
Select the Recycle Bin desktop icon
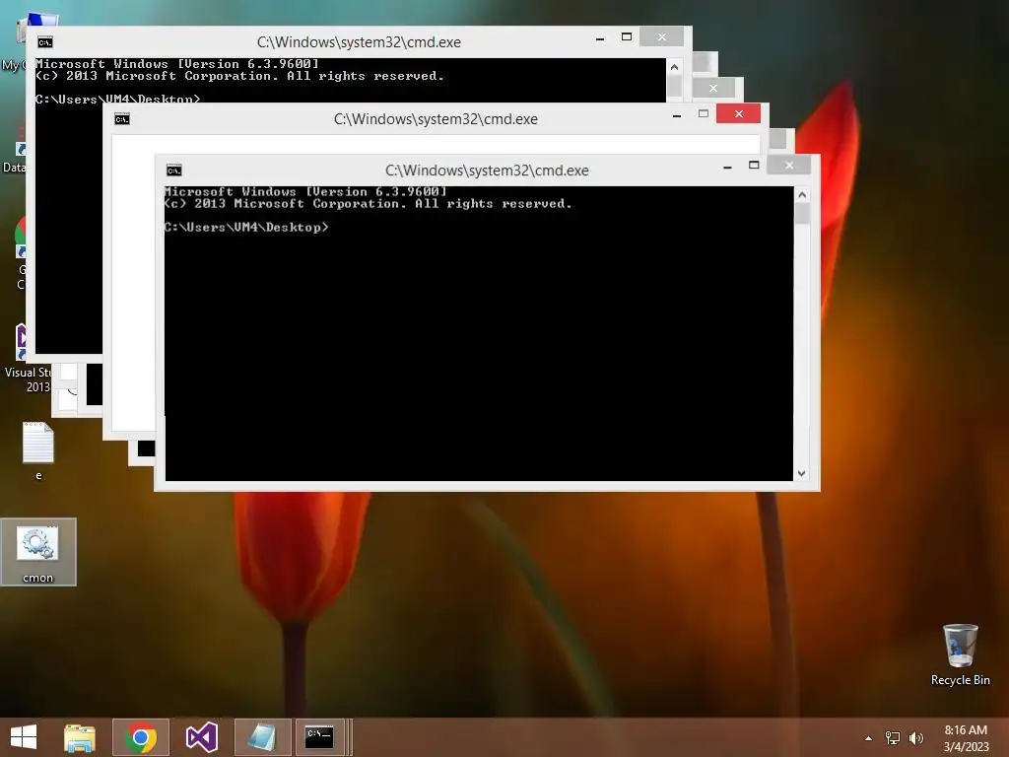960,654
